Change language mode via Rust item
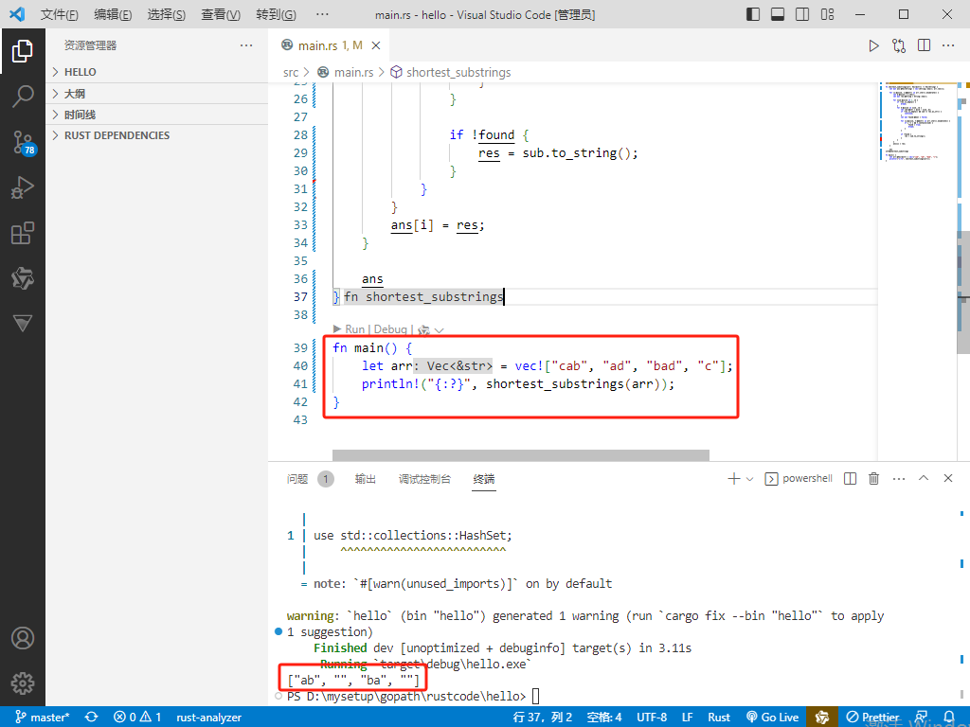The height and width of the screenshot is (727, 970). tap(719, 718)
